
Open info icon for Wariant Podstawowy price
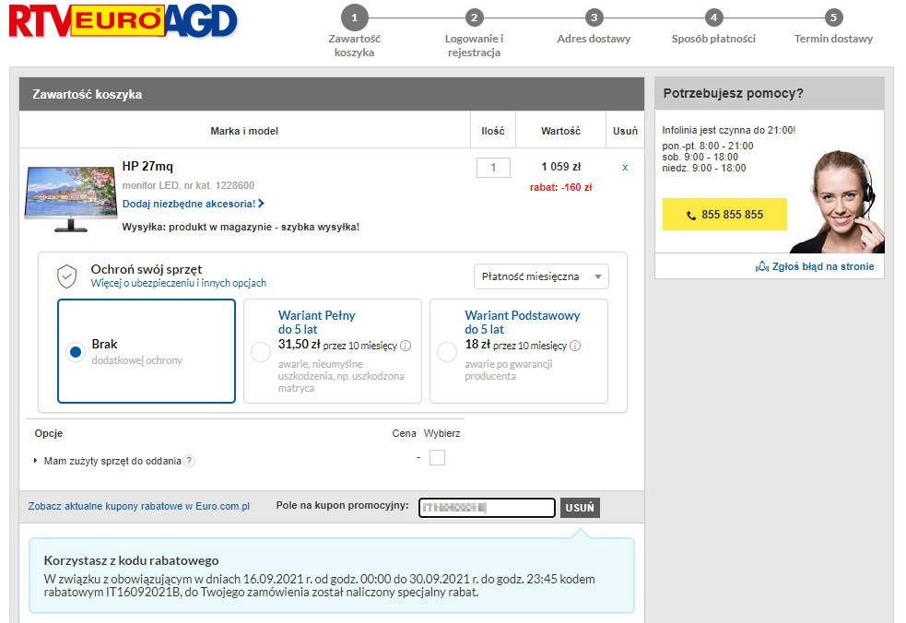click(575, 346)
